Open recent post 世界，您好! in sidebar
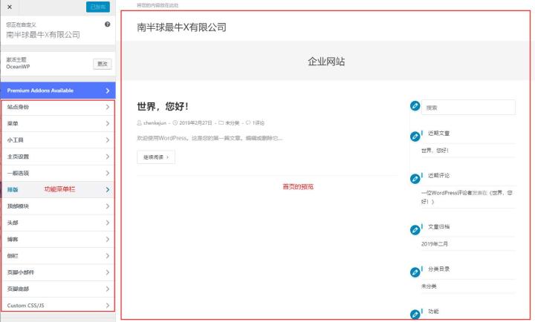Viewport: 535px width, 322px height. click(x=435, y=151)
